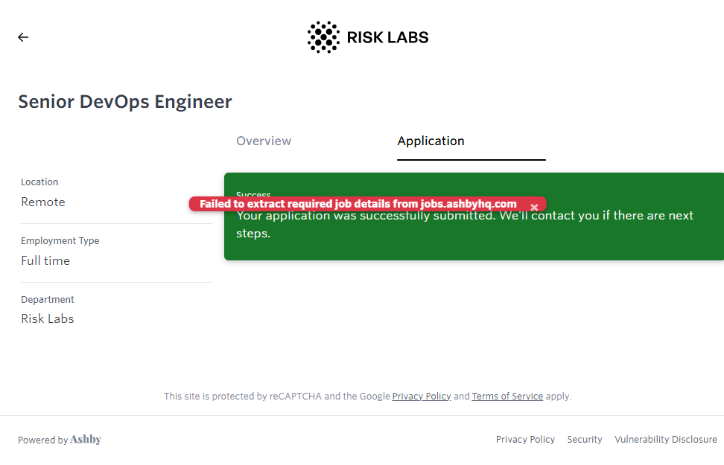Click the Senior DevOps Engineer heading
Viewport: 724px width, 465px height.
125,102
